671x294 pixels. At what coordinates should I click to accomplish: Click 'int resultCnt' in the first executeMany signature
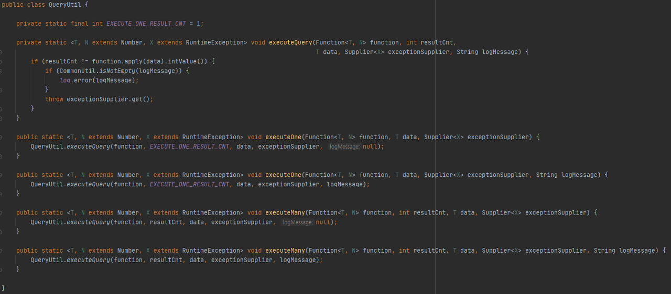422,212
